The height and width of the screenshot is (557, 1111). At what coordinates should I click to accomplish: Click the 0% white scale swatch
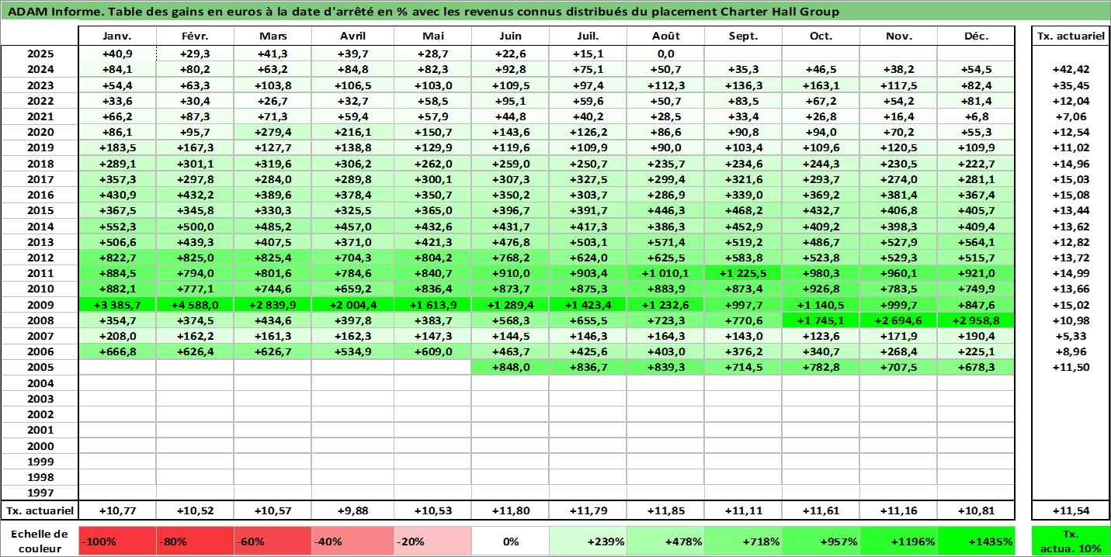click(x=510, y=541)
